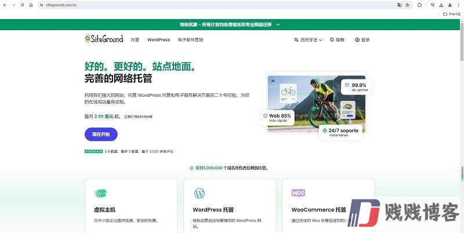Screen dimensions: 464x233
Task: Open the WordPress navigation menu
Action: pos(158,39)
